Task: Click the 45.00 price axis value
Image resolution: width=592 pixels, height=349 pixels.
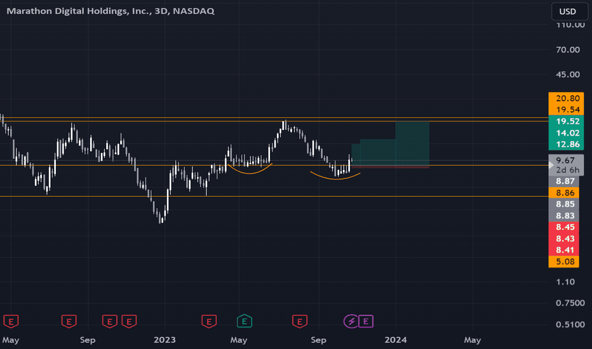Action: (567, 74)
